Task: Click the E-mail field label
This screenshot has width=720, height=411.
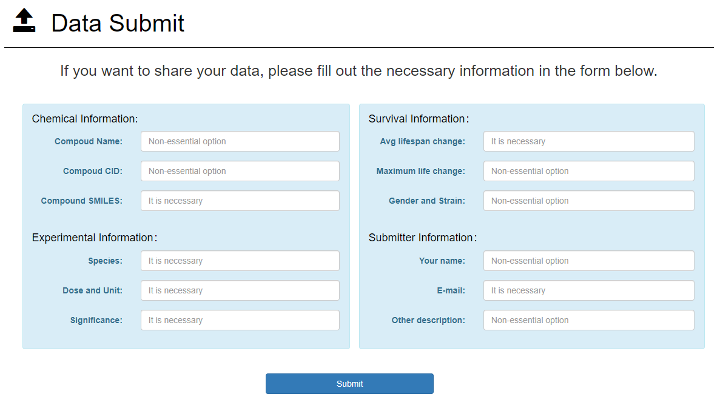Action: tap(451, 290)
